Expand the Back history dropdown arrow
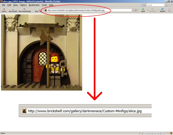The width and height of the screenshot is (173, 135). [148, 10]
